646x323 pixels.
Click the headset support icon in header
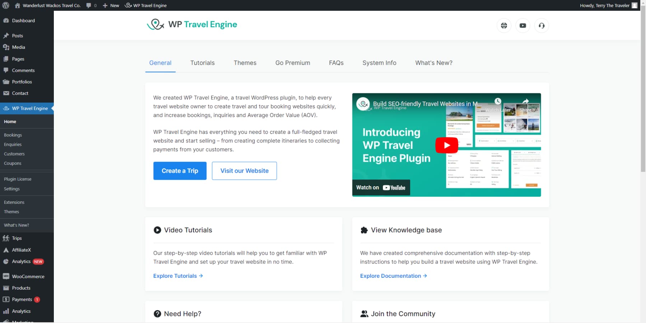tap(542, 25)
